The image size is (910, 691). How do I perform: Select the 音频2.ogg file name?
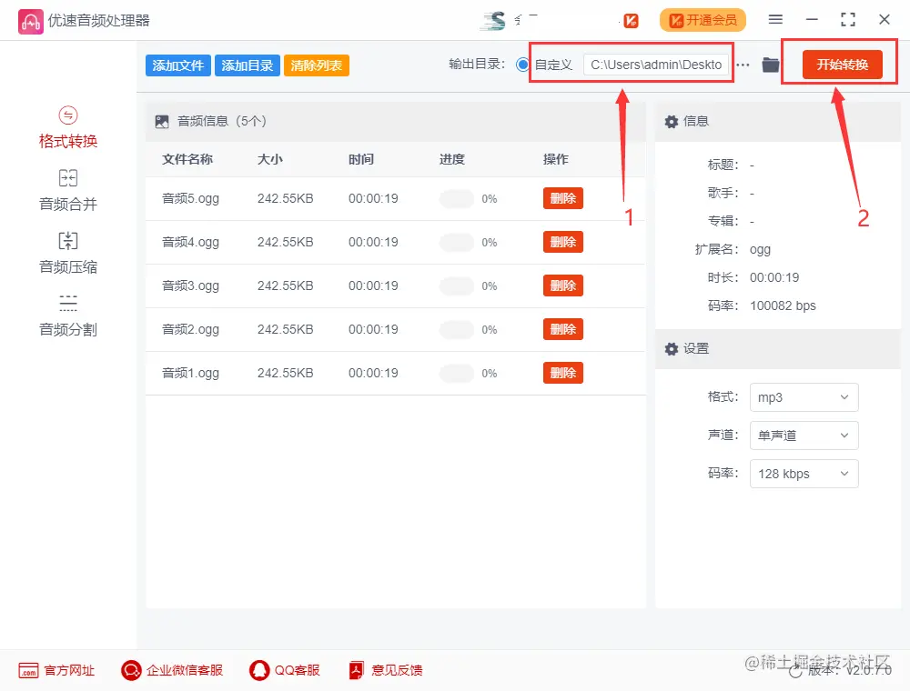(x=190, y=330)
